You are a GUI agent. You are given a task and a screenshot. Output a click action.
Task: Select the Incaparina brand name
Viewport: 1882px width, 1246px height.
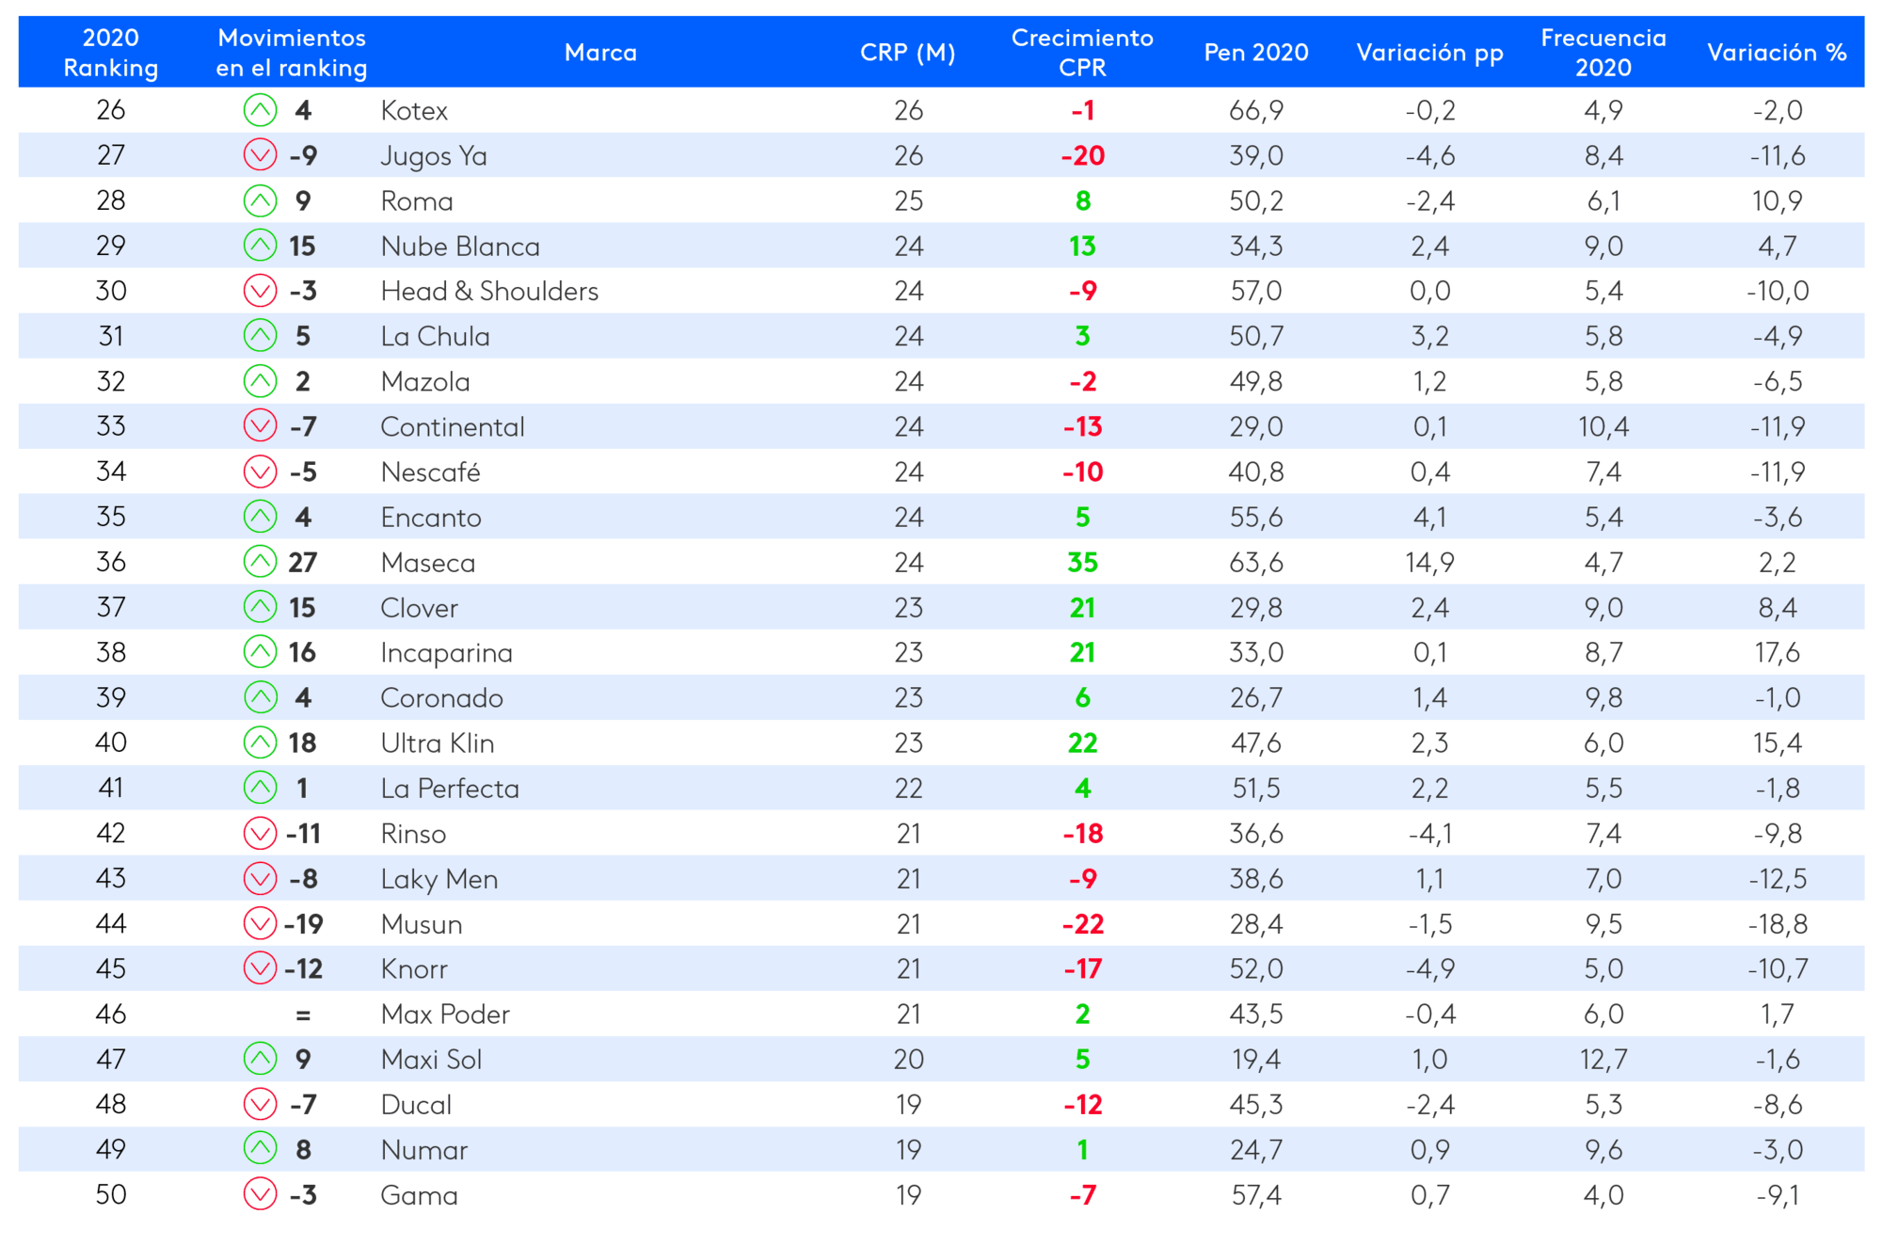point(447,653)
